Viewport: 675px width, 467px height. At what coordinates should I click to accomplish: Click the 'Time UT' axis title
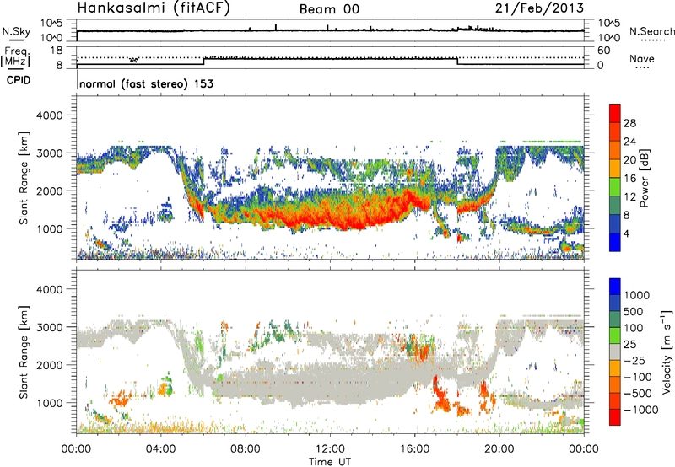(330, 462)
